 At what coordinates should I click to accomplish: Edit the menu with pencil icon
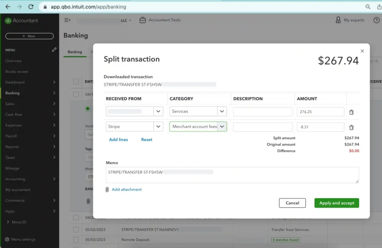coord(54,50)
